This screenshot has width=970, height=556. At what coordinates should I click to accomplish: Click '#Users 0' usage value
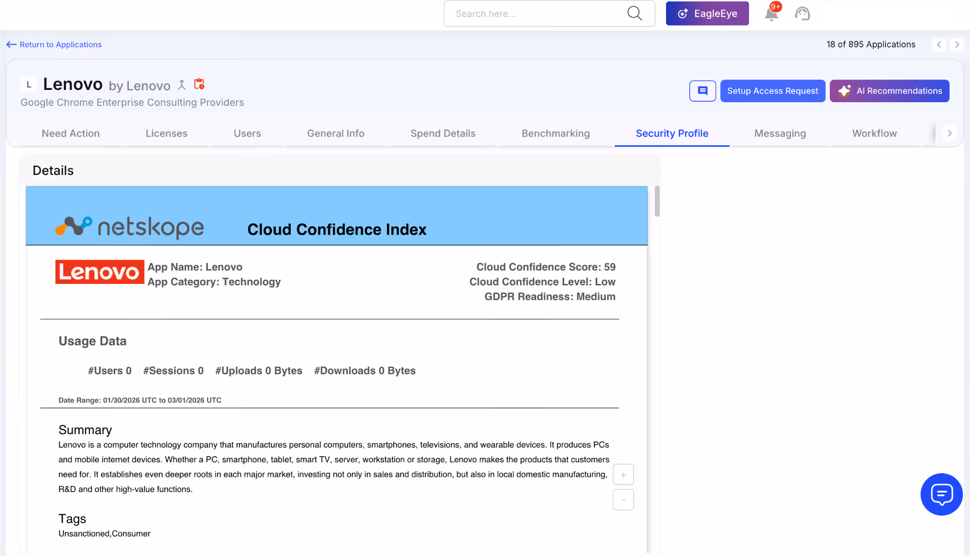pyautogui.click(x=109, y=371)
